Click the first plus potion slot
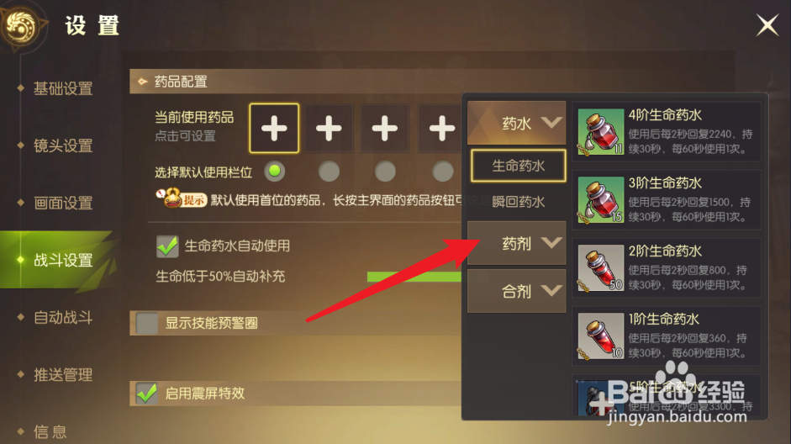 point(274,128)
